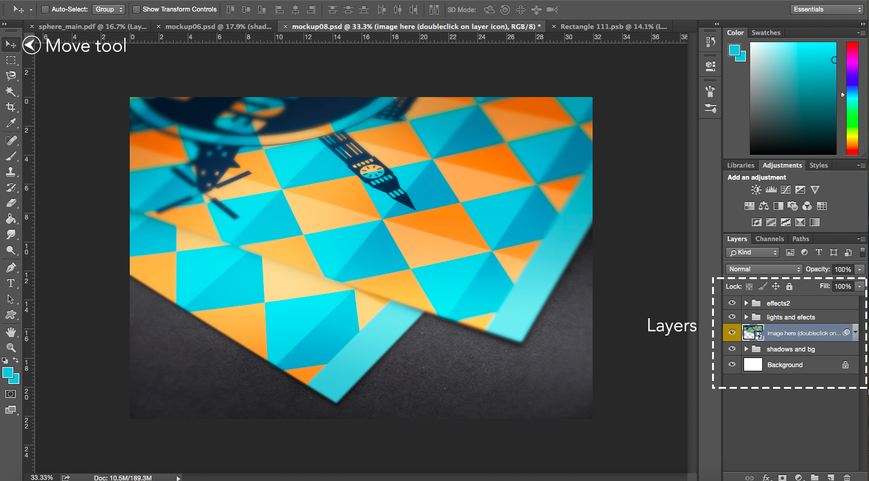
Task: Open the Auto-Select Group dropdown
Action: tap(109, 10)
